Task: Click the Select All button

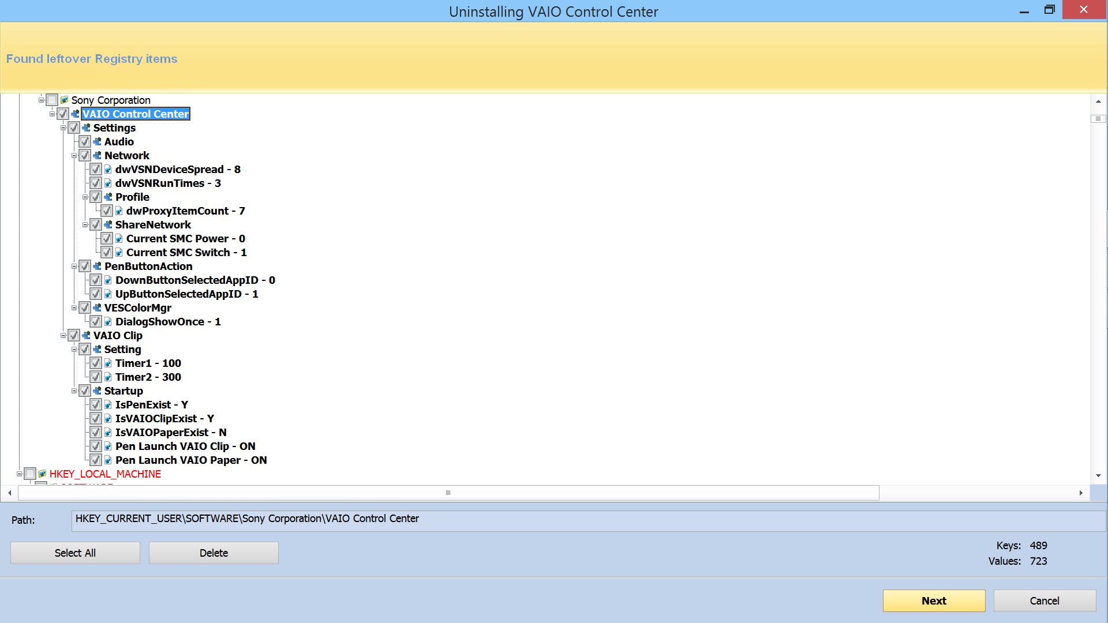Action: (x=75, y=553)
